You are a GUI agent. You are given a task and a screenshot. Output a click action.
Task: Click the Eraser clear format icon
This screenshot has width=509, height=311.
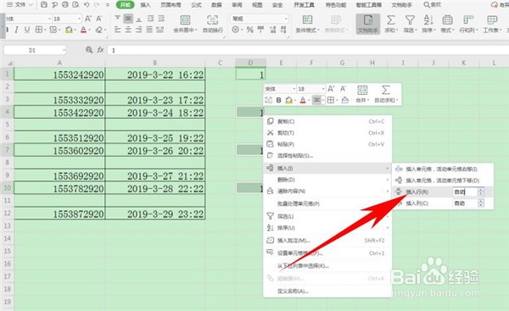pyautogui.click(x=99, y=30)
